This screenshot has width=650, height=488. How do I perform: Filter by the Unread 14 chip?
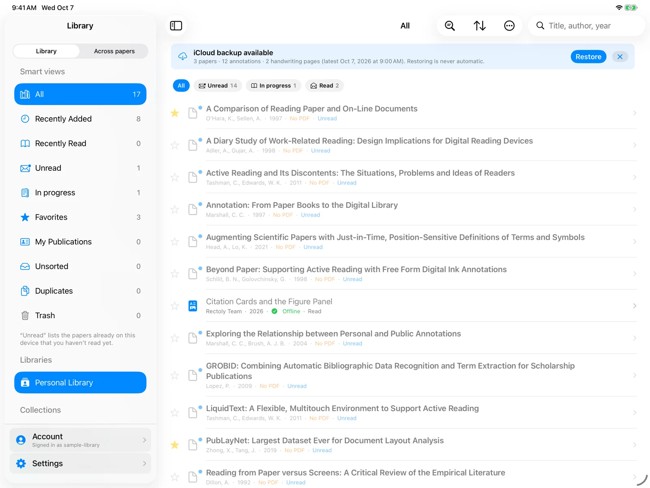[218, 85]
